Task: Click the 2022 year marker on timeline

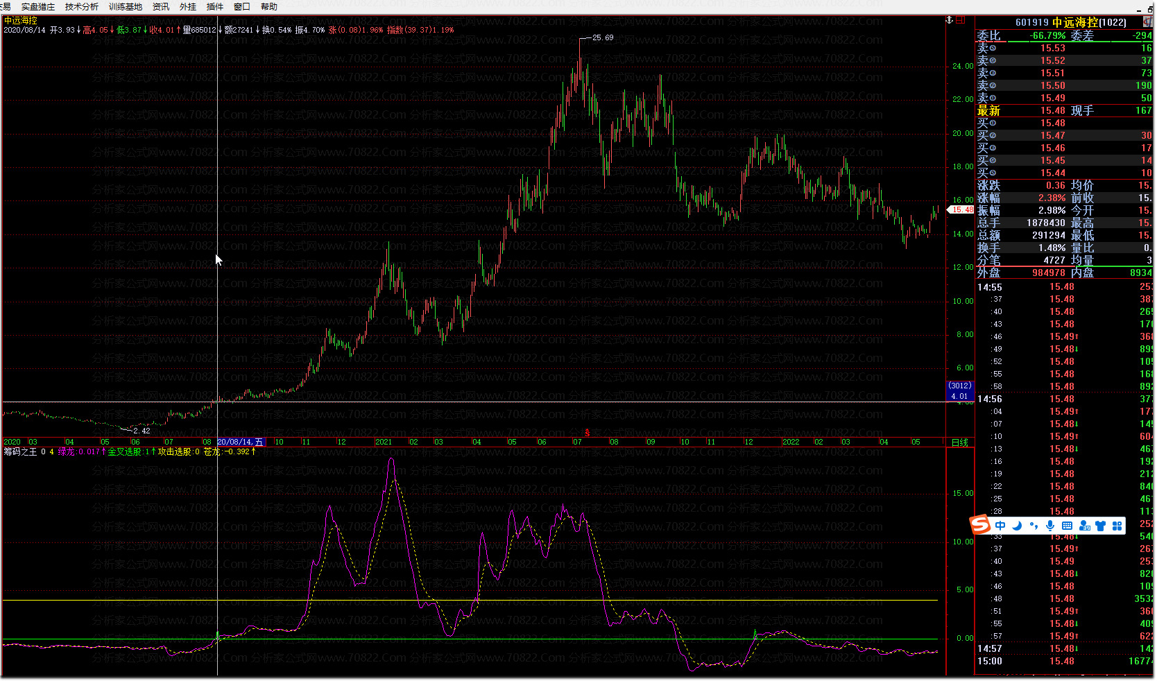Action: (x=791, y=442)
